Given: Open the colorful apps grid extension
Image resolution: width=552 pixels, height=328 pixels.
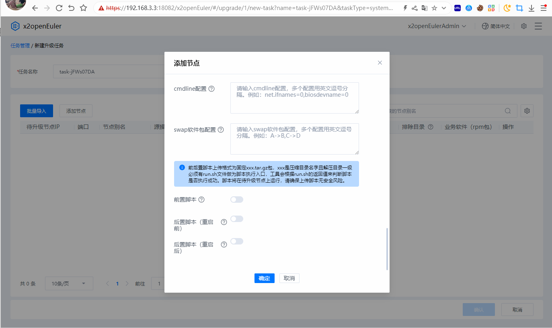Looking at the screenshot, I should coord(491,8).
